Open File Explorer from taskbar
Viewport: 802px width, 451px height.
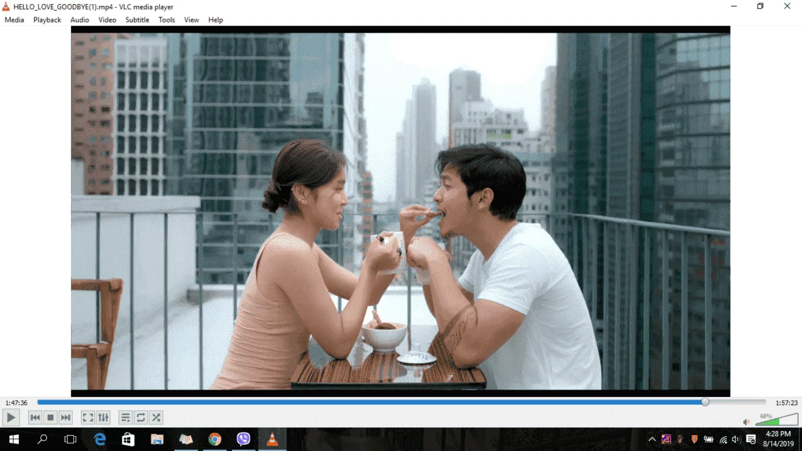157,440
